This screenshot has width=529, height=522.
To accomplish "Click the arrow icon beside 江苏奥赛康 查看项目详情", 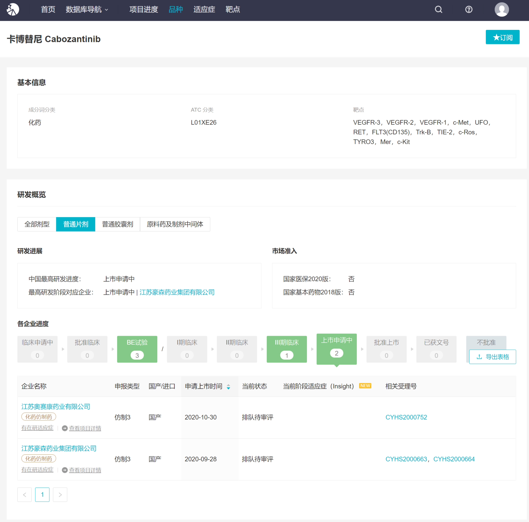I will (x=65, y=428).
